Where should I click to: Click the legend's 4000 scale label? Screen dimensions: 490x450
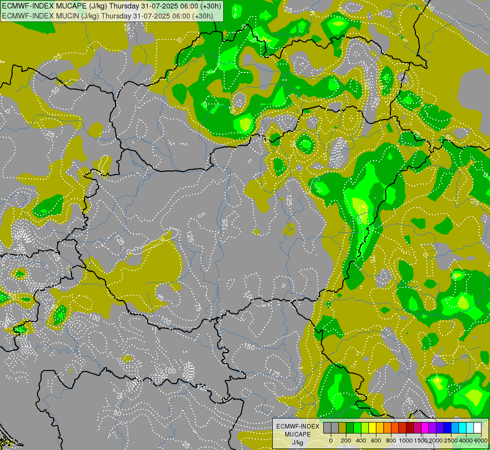(466, 440)
